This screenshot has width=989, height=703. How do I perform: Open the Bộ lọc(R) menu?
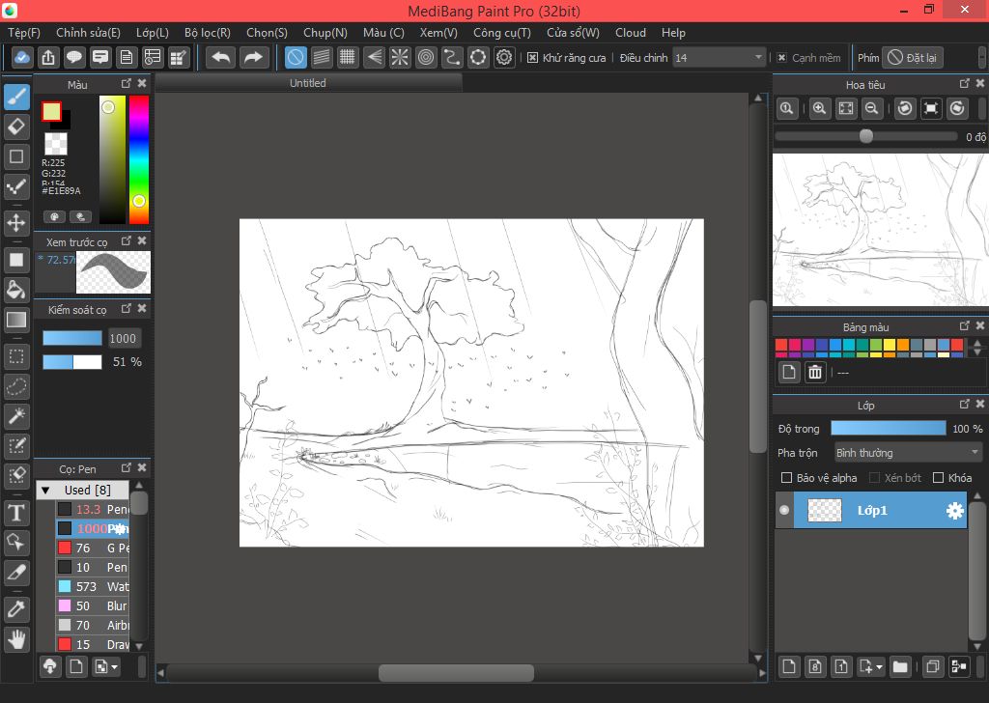tap(208, 33)
